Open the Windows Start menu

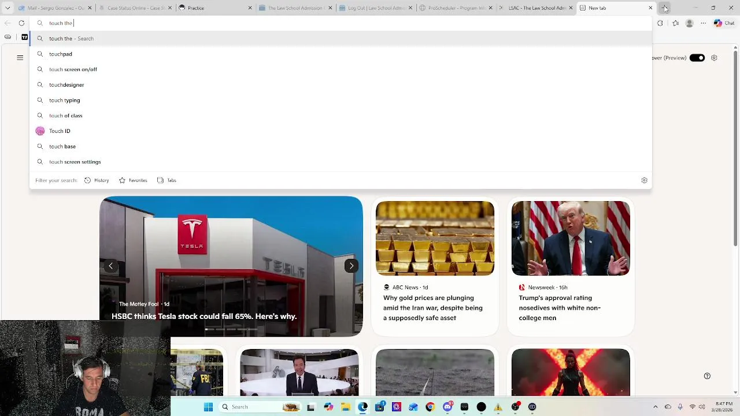pos(208,407)
